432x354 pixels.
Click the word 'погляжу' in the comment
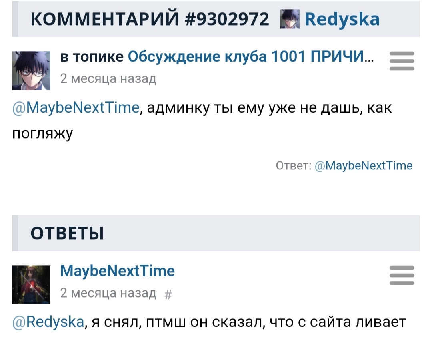click(43, 133)
